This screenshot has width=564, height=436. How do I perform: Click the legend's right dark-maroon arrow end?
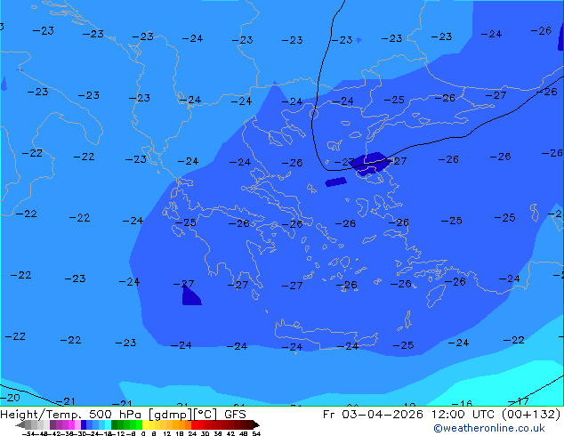[x=255, y=424]
